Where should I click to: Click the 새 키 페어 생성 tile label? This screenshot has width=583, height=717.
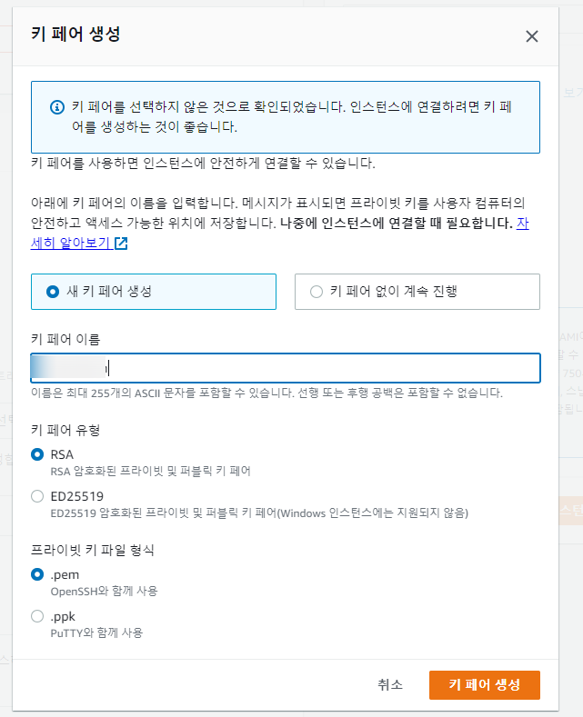109,292
